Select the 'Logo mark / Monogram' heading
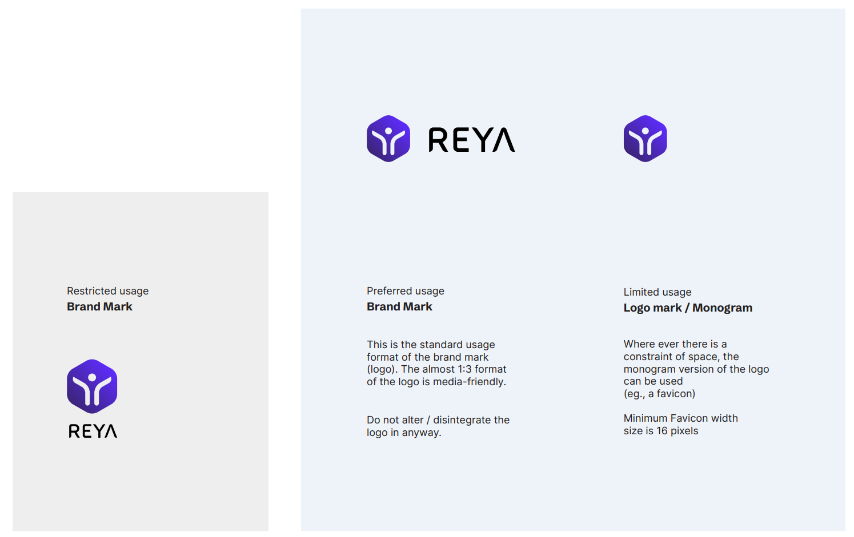 point(688,308)
